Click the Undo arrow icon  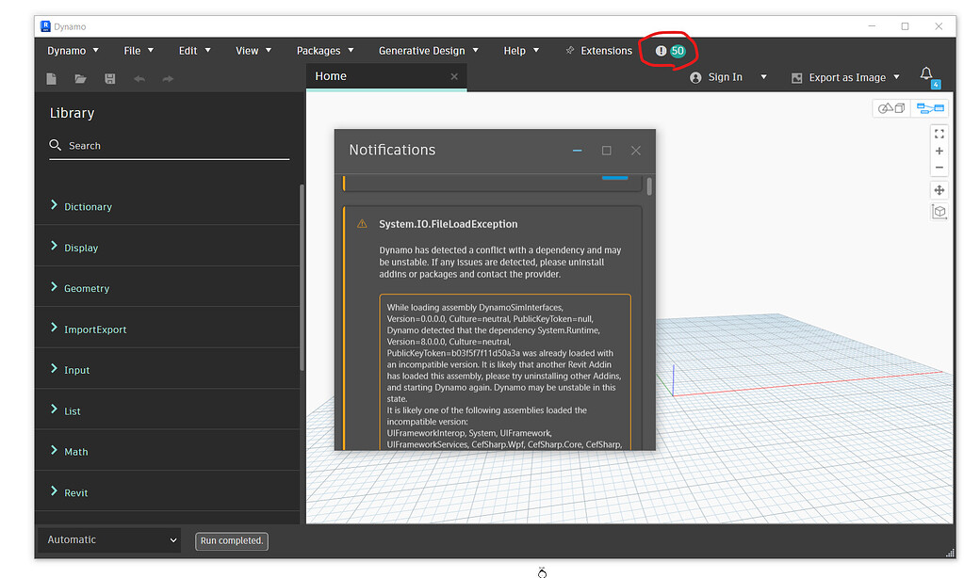138,79
